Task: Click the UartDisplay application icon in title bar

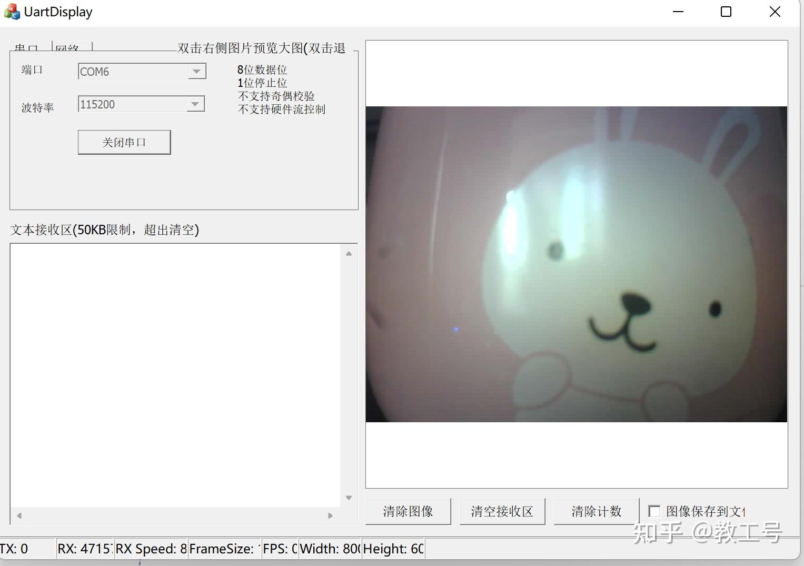Action: (11, 11)
